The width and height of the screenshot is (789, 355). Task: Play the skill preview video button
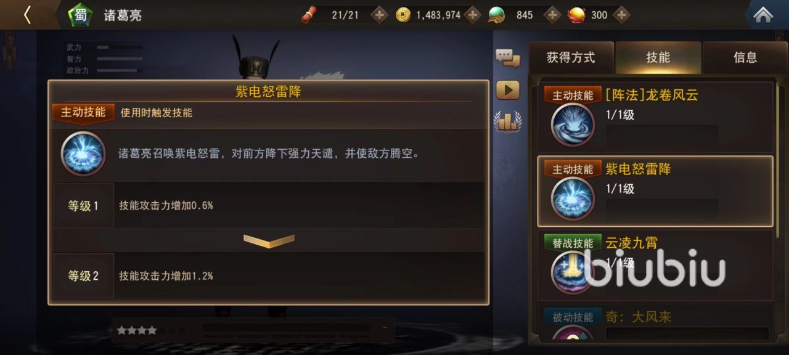click(x=508, y=90)
